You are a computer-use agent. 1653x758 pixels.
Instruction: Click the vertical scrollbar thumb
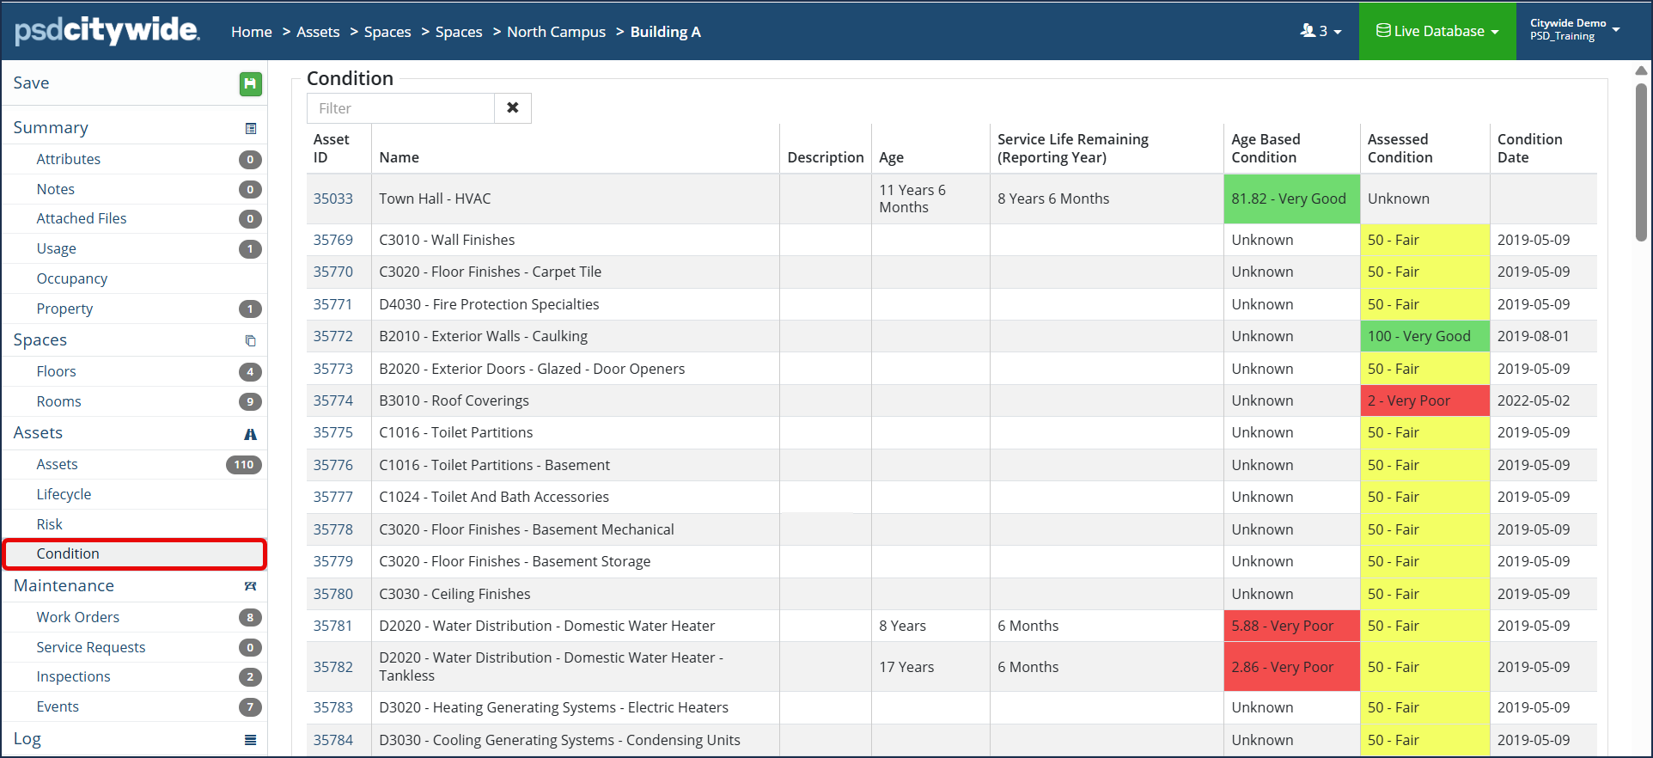click(1641, 162)
